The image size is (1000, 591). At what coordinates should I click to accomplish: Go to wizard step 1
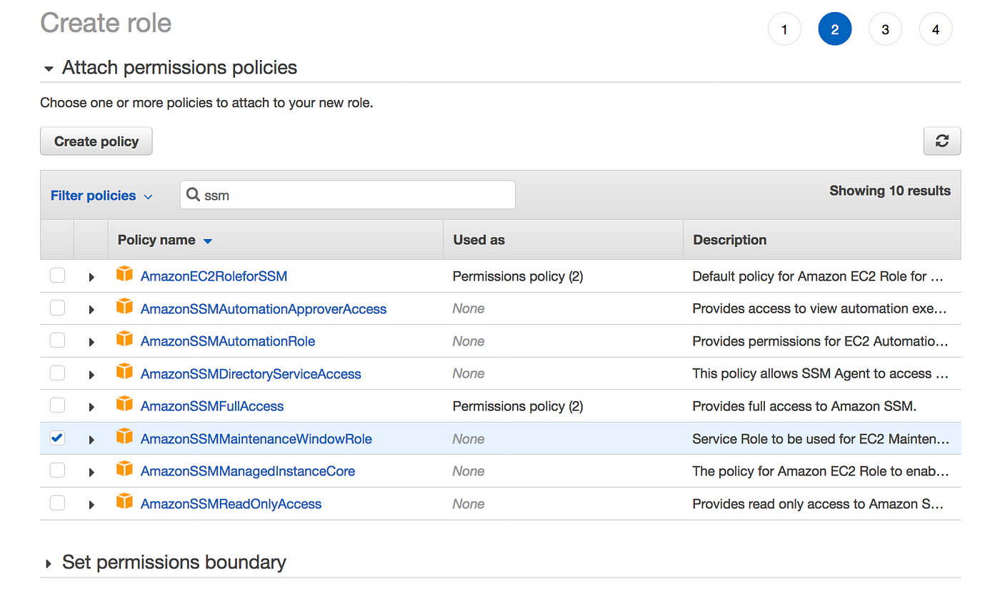coord(784,29)
